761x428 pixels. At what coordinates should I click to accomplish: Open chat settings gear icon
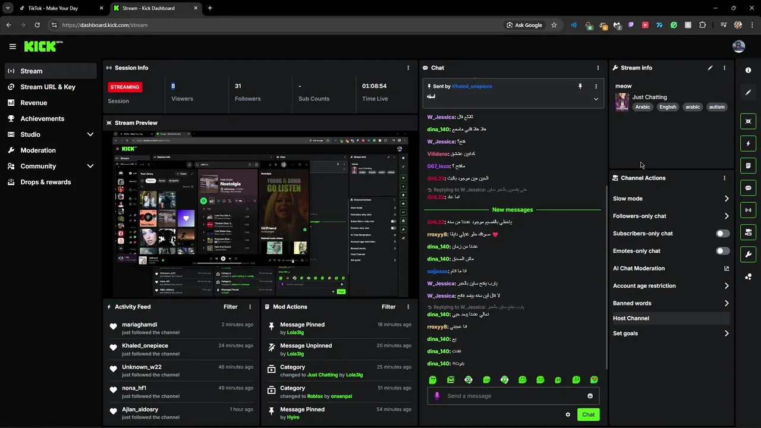(x=568, y=414)
